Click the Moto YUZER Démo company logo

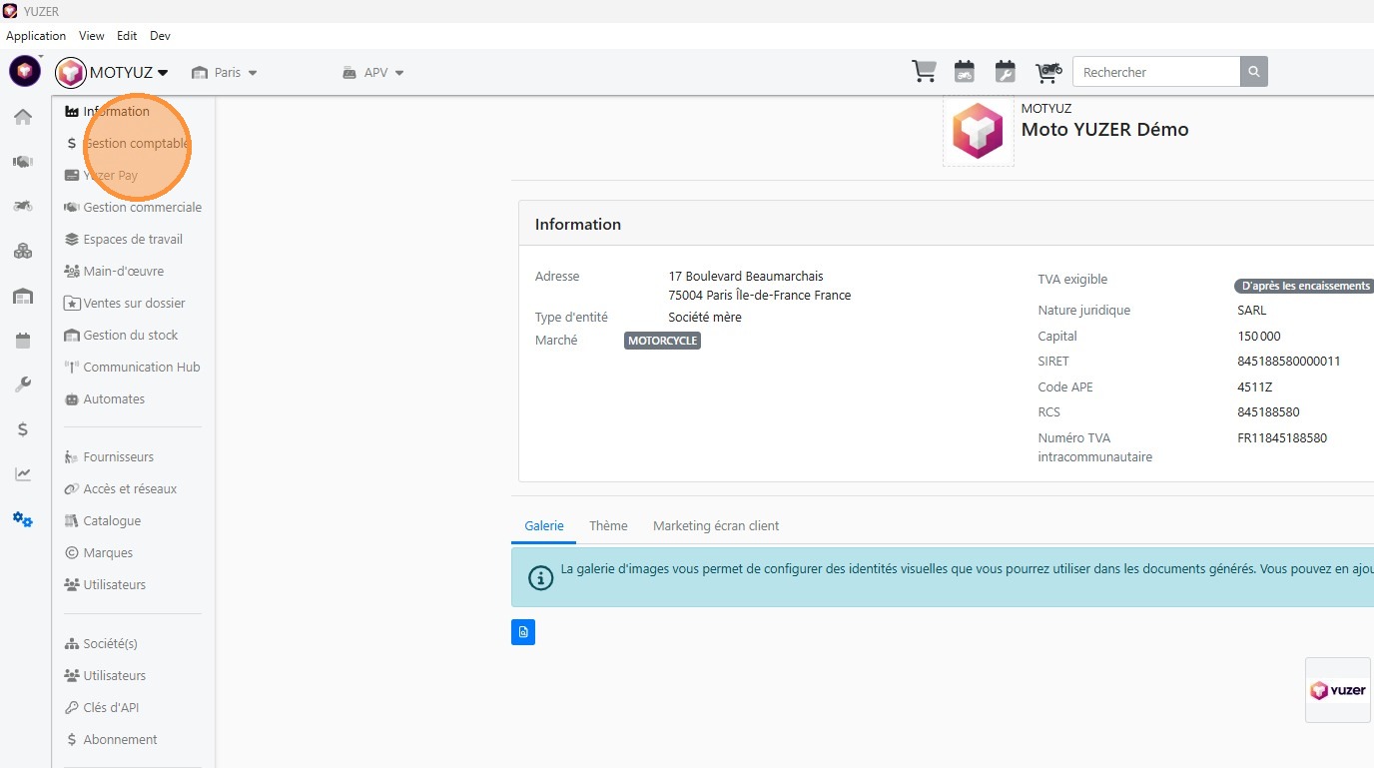978,131
